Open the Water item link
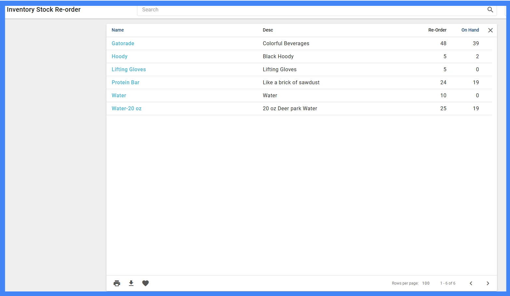510x296 pixels. [119, 95]
